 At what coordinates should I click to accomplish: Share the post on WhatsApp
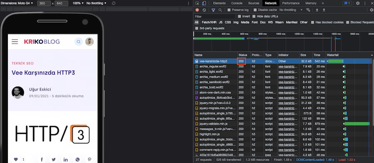click(x=78, y=159)
